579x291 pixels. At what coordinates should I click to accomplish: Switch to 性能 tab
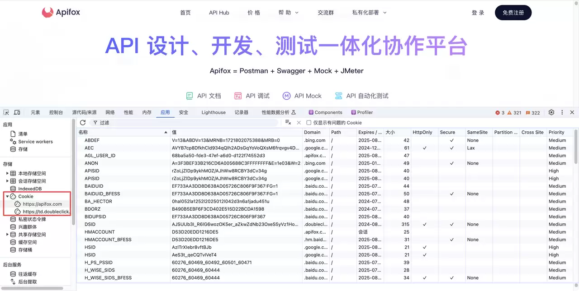coord(128,112)
